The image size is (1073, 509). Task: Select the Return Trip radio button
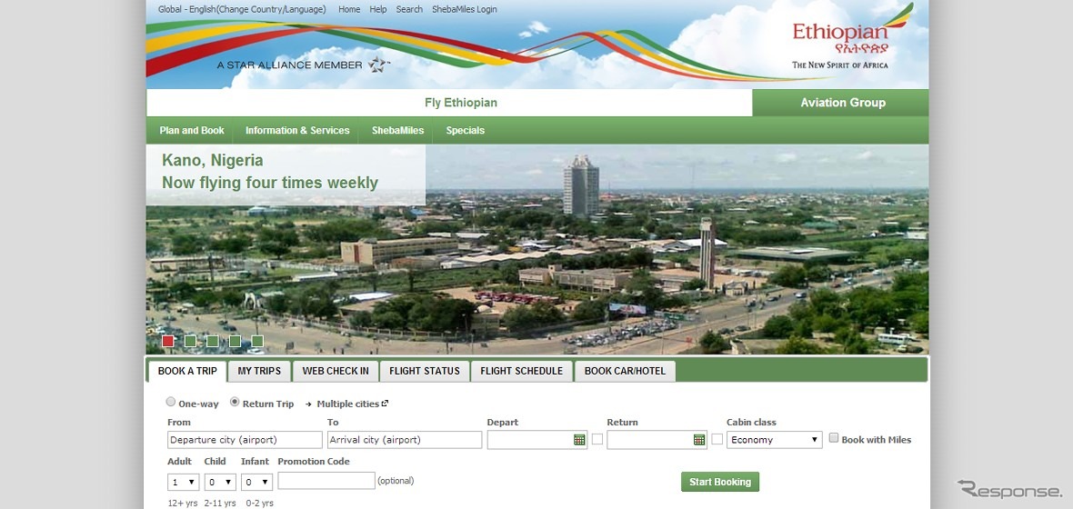coord(235,403)
